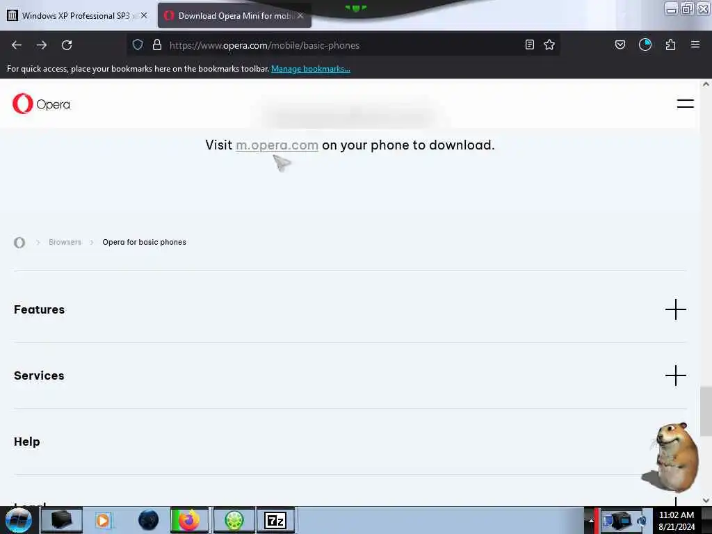Launch the media player taskbar icon
The height and width of the screenshot is (534, 712).
point(103,520)
